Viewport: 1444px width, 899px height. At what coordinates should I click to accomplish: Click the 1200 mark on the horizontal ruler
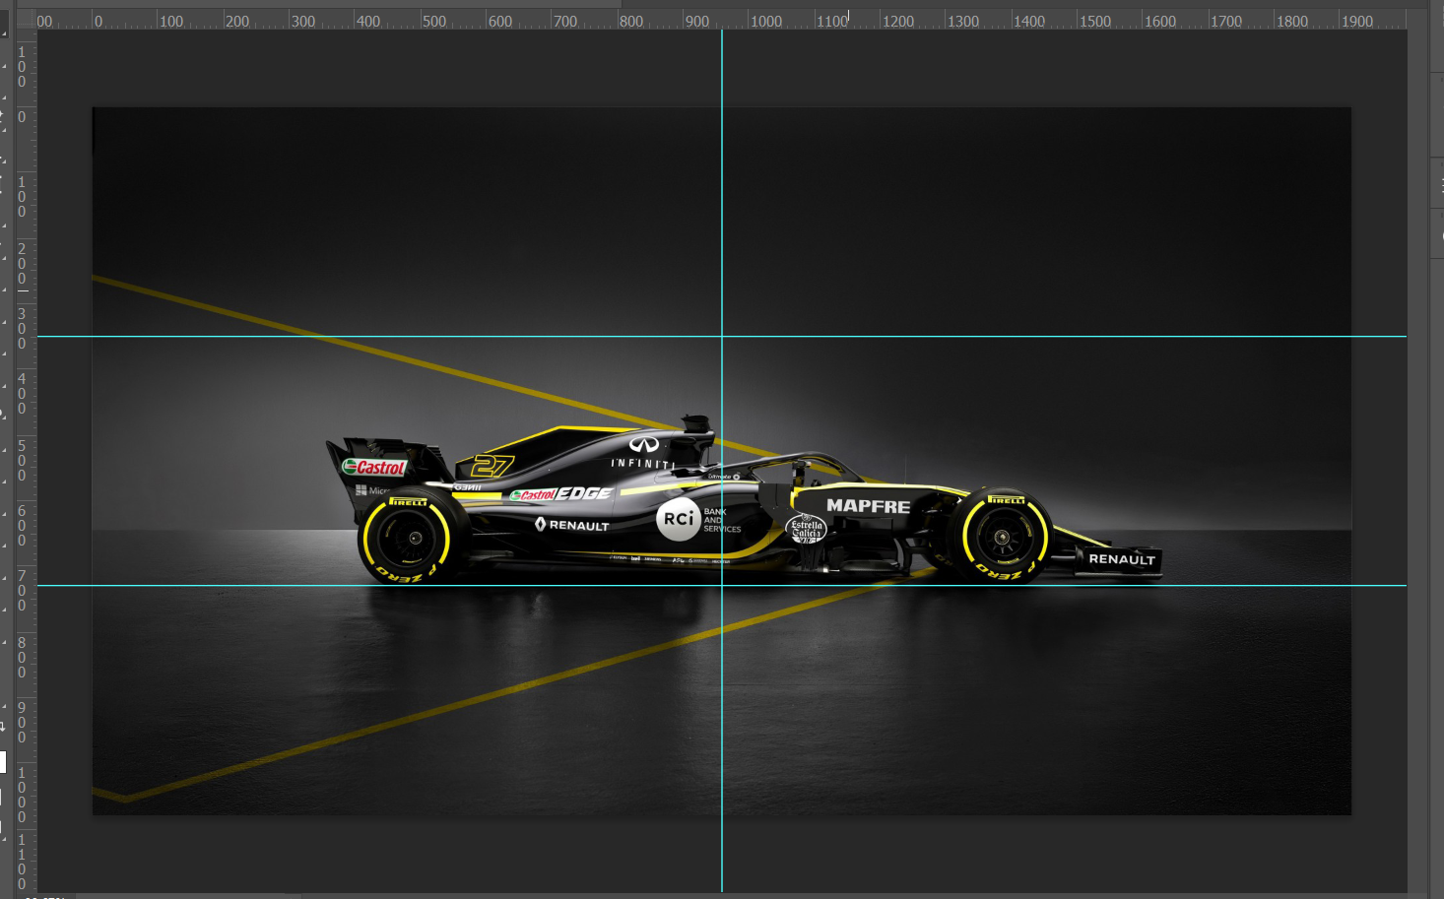(x=898, y=21)
